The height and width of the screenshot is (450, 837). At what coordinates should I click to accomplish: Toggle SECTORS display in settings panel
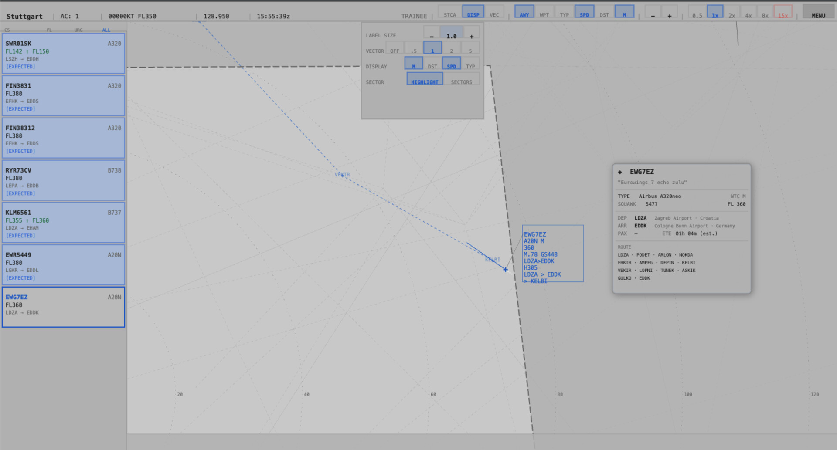(461, 82)
